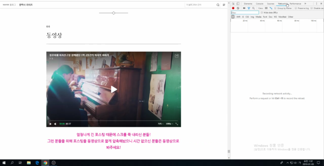
Task: Filter requests by Media
Action: [258, 17]
